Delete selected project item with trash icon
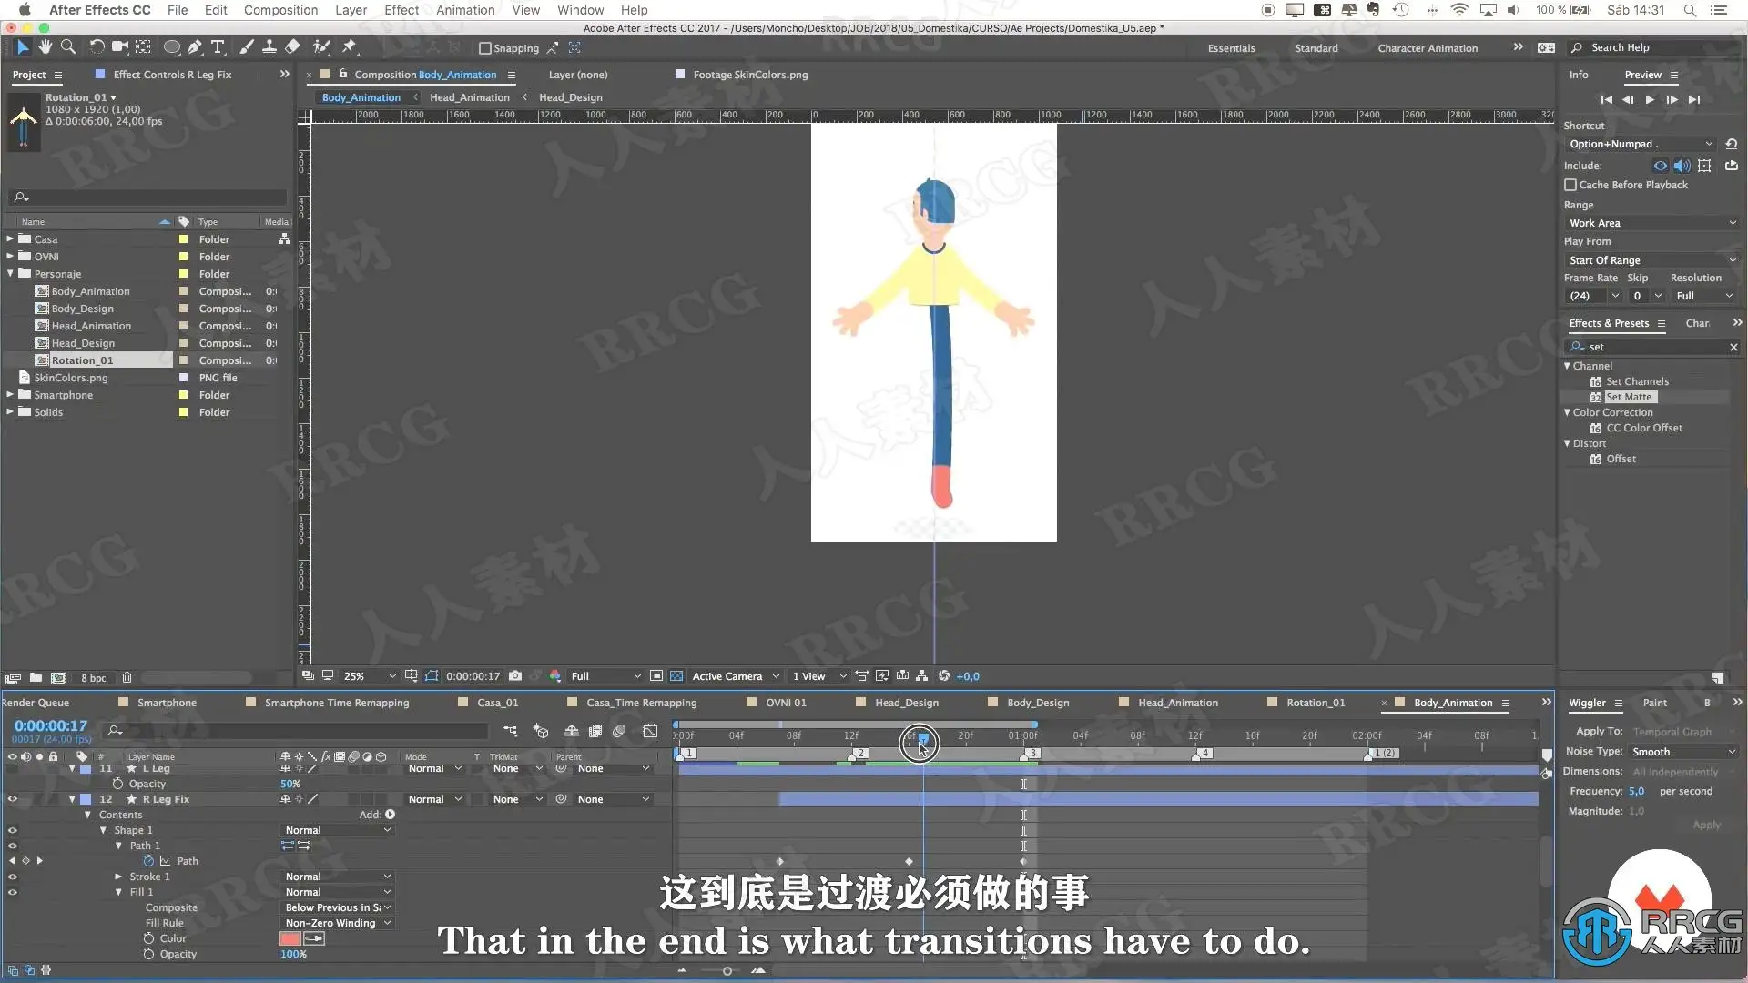 pyautogui.click(x=127, y=677)
